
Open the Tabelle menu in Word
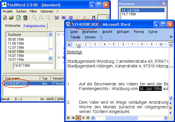(x=75, y=37)
